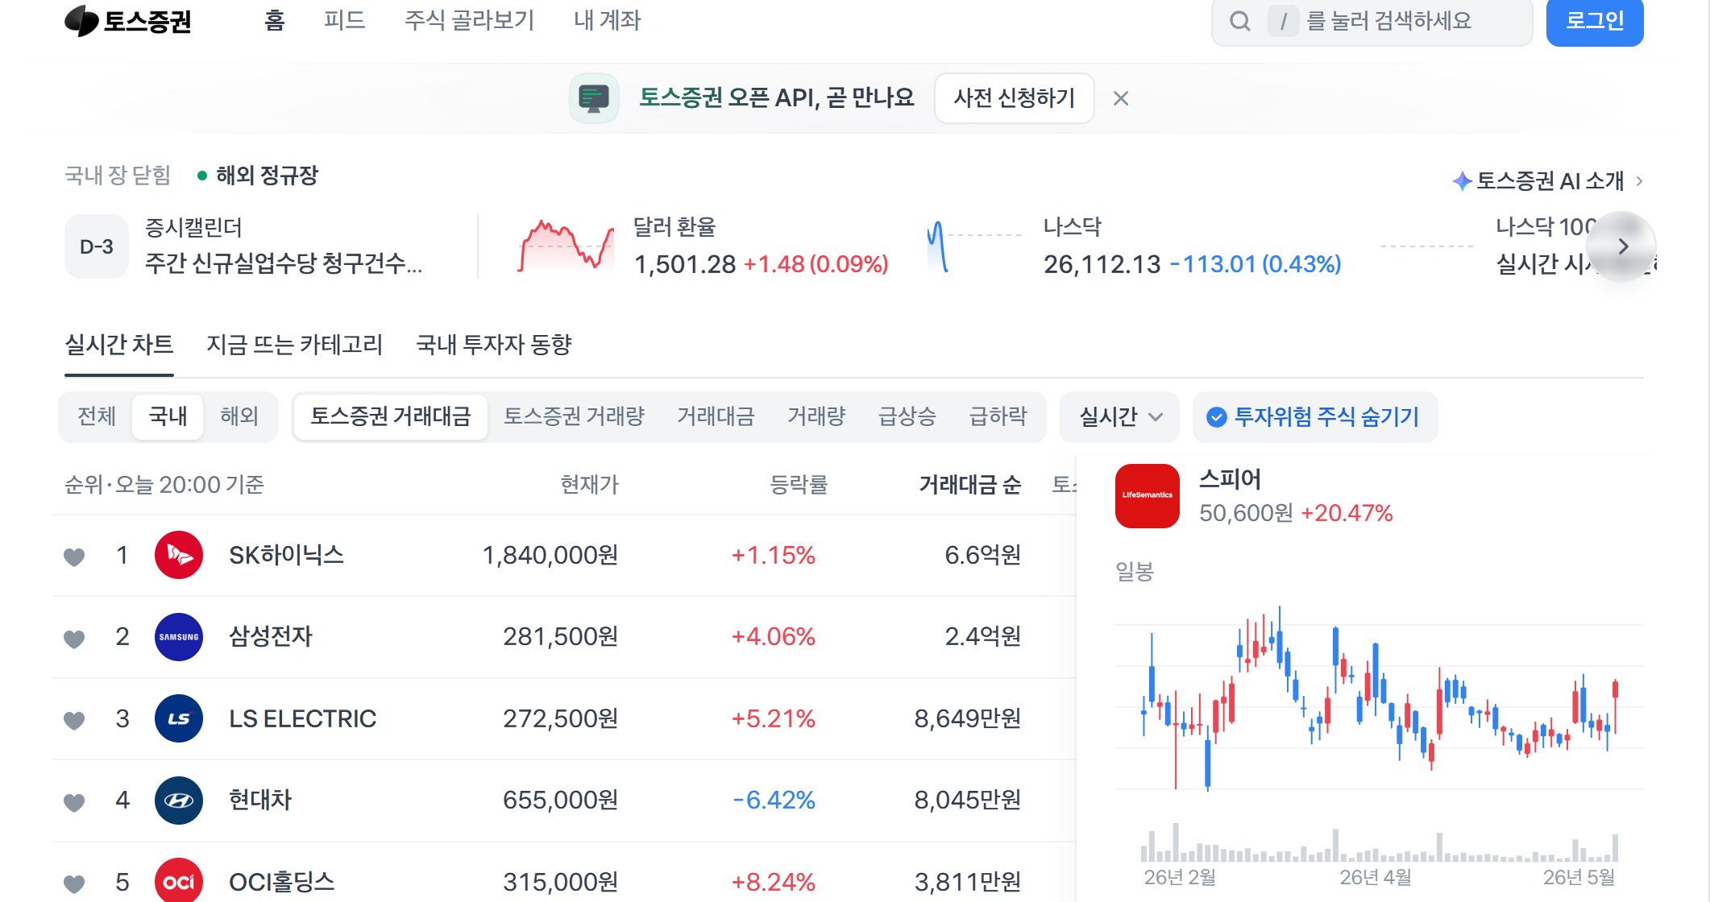The height and width of the screenshot is (902, 1710).
Task: Open SK하이닉스 stock row name
Action: (286, 555)
